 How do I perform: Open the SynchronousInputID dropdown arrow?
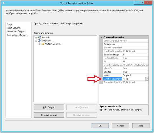click(147, 79)
